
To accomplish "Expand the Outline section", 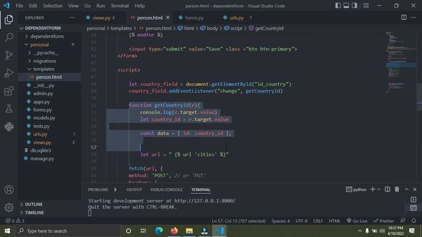I will 34,204.
